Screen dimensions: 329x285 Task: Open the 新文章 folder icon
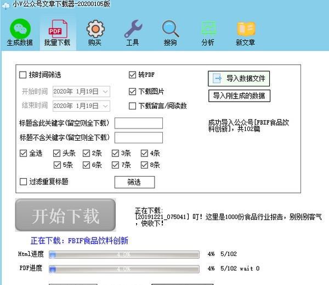click(x=246, y=29)
